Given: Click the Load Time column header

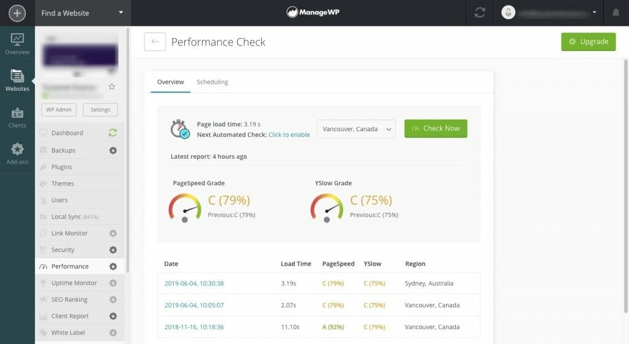Looking at the screenshot, I should tap(295, 264).
